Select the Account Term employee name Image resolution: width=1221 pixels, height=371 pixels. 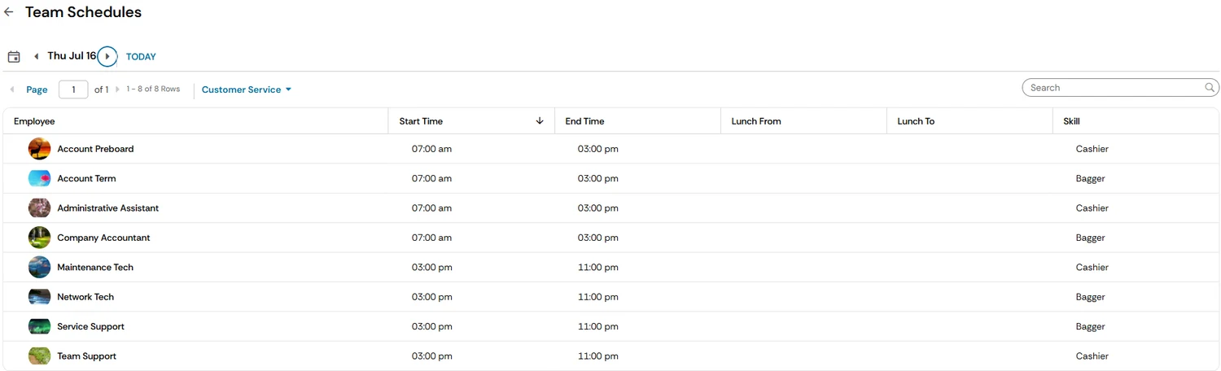point(86,178)
